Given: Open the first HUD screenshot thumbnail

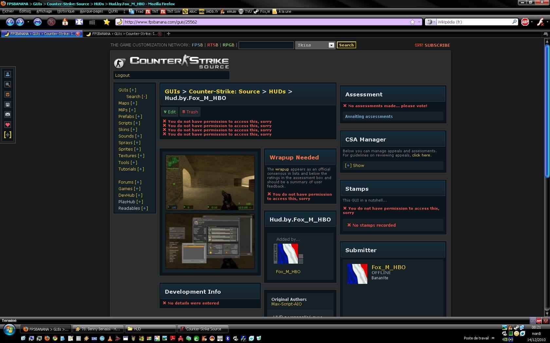Looking at the screenshot, I should tap(210, 182).
